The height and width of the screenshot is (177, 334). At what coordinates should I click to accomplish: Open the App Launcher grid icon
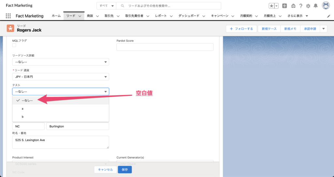click(x=8, y=16)
